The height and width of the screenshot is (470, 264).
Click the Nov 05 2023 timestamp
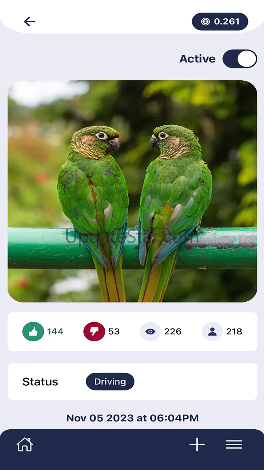[132, 418]
